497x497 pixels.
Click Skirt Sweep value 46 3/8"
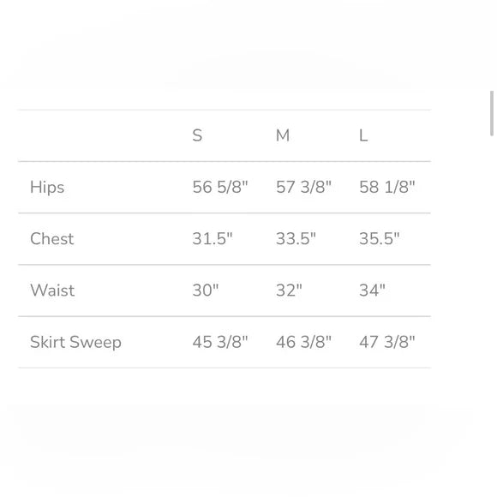pyautogui.click(x=303, y=342)
